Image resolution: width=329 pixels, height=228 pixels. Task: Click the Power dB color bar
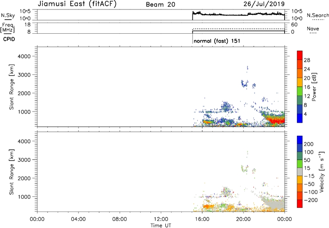coord(300,86)
